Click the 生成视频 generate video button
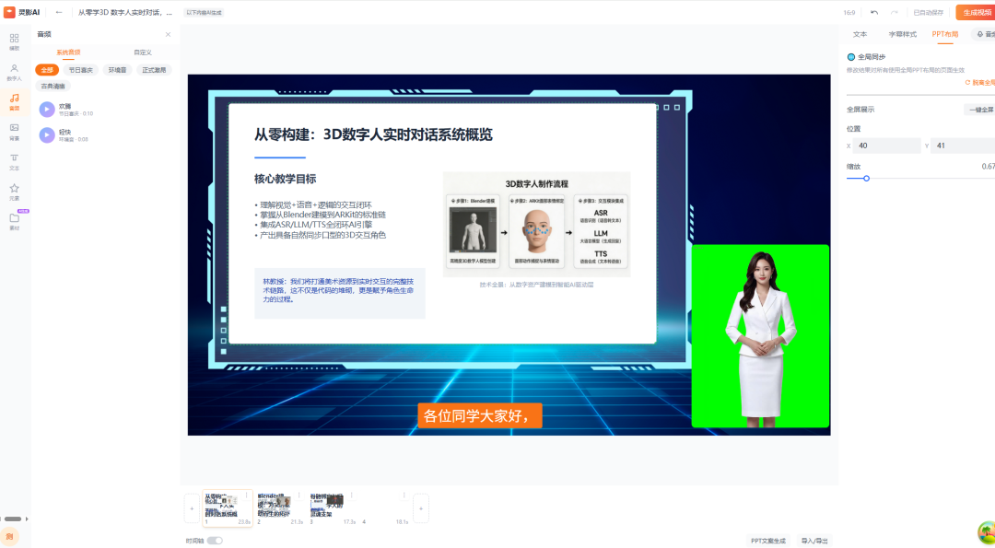 [x=976, y=13]
